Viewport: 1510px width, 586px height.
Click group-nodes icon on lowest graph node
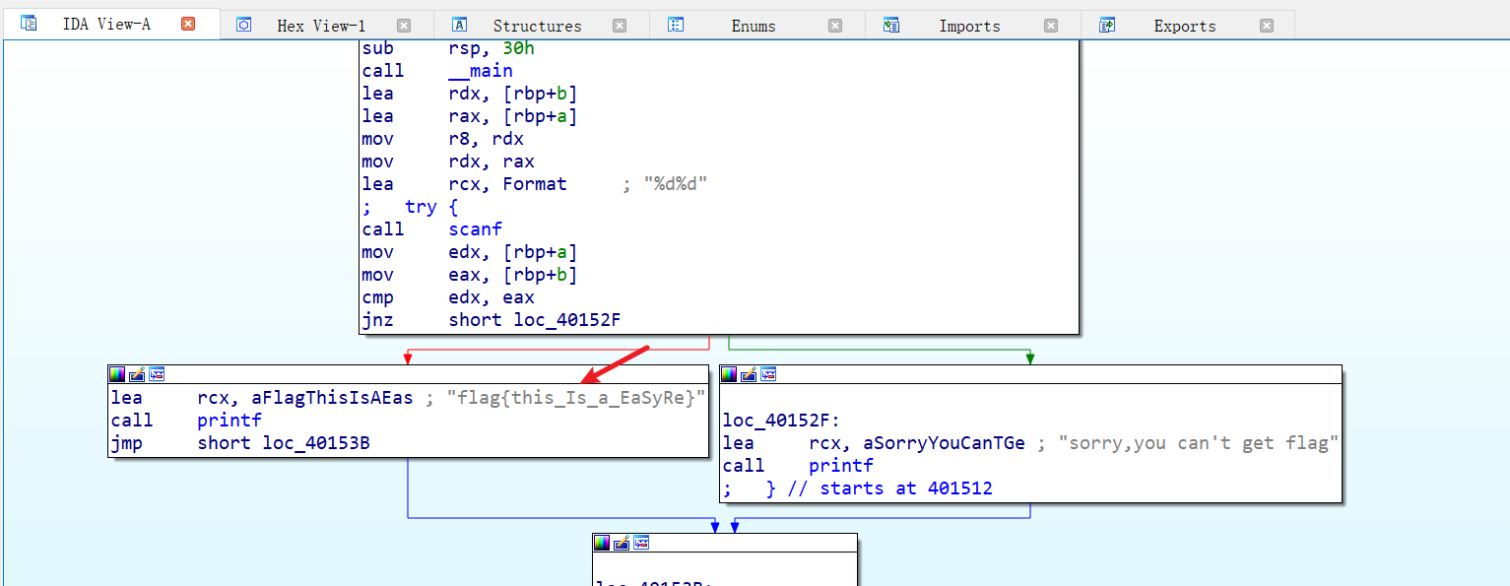pyautogui.click(x=641, y=543)
